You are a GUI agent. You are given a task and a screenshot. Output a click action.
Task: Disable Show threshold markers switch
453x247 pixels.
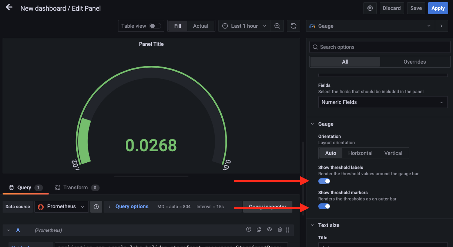click(324, 206)
